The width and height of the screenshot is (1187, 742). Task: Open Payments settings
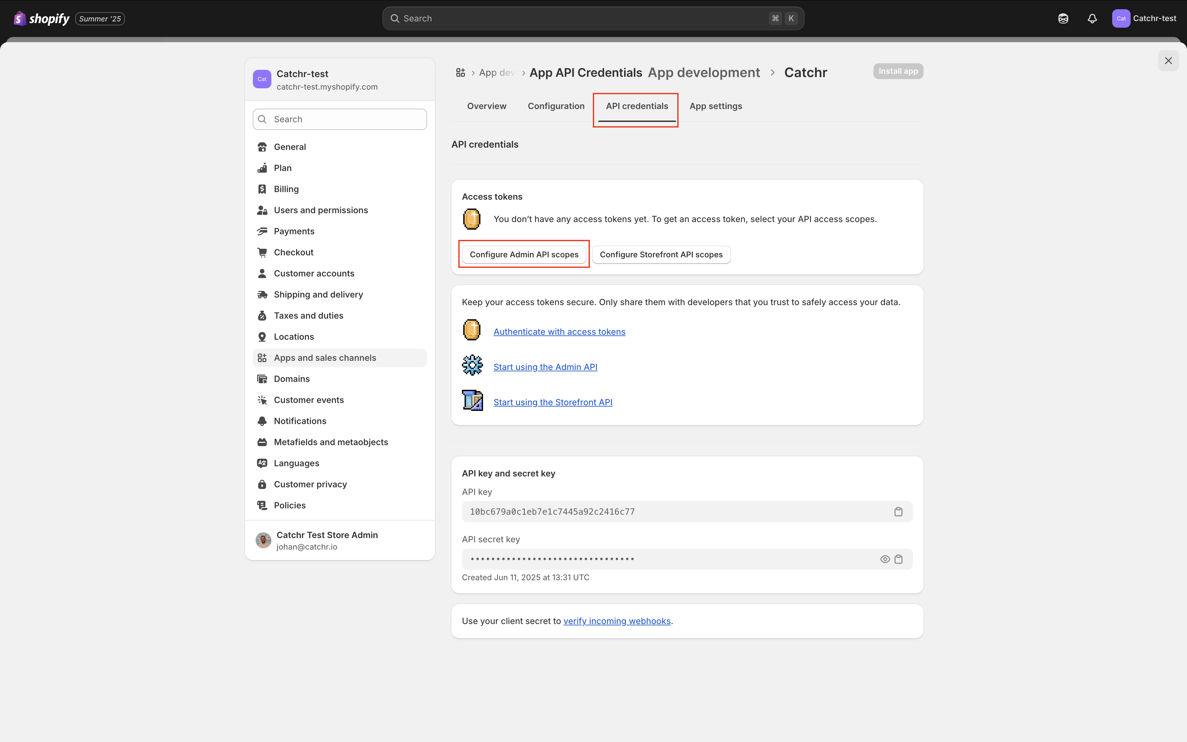click(340, 231)
